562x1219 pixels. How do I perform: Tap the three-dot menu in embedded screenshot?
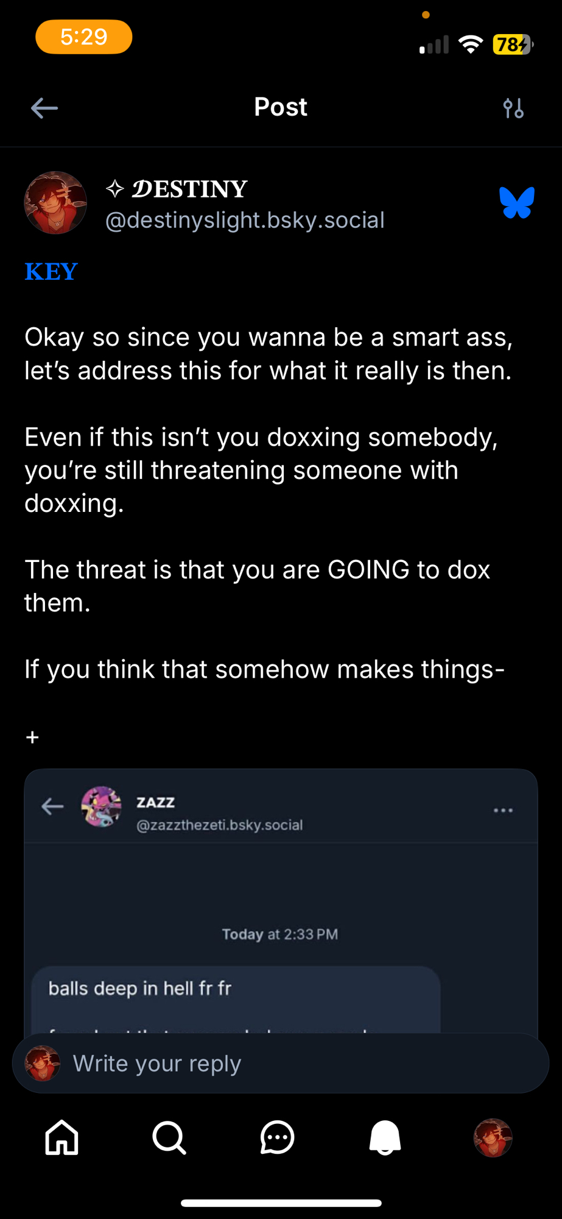[x=503, y=810]
